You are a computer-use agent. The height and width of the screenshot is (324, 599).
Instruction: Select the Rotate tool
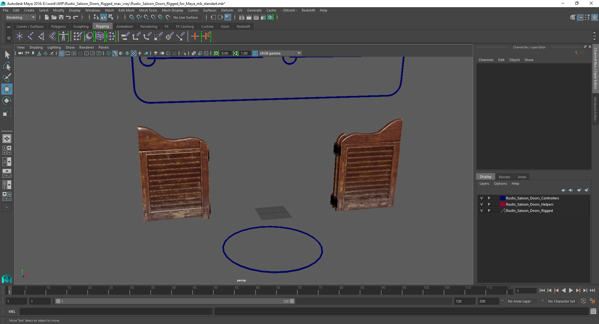7,101
